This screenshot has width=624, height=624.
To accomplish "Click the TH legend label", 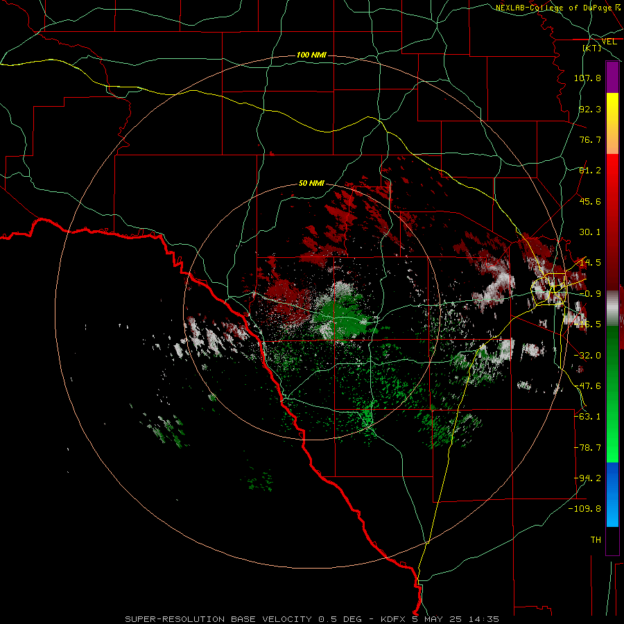I will click(596, 540).
